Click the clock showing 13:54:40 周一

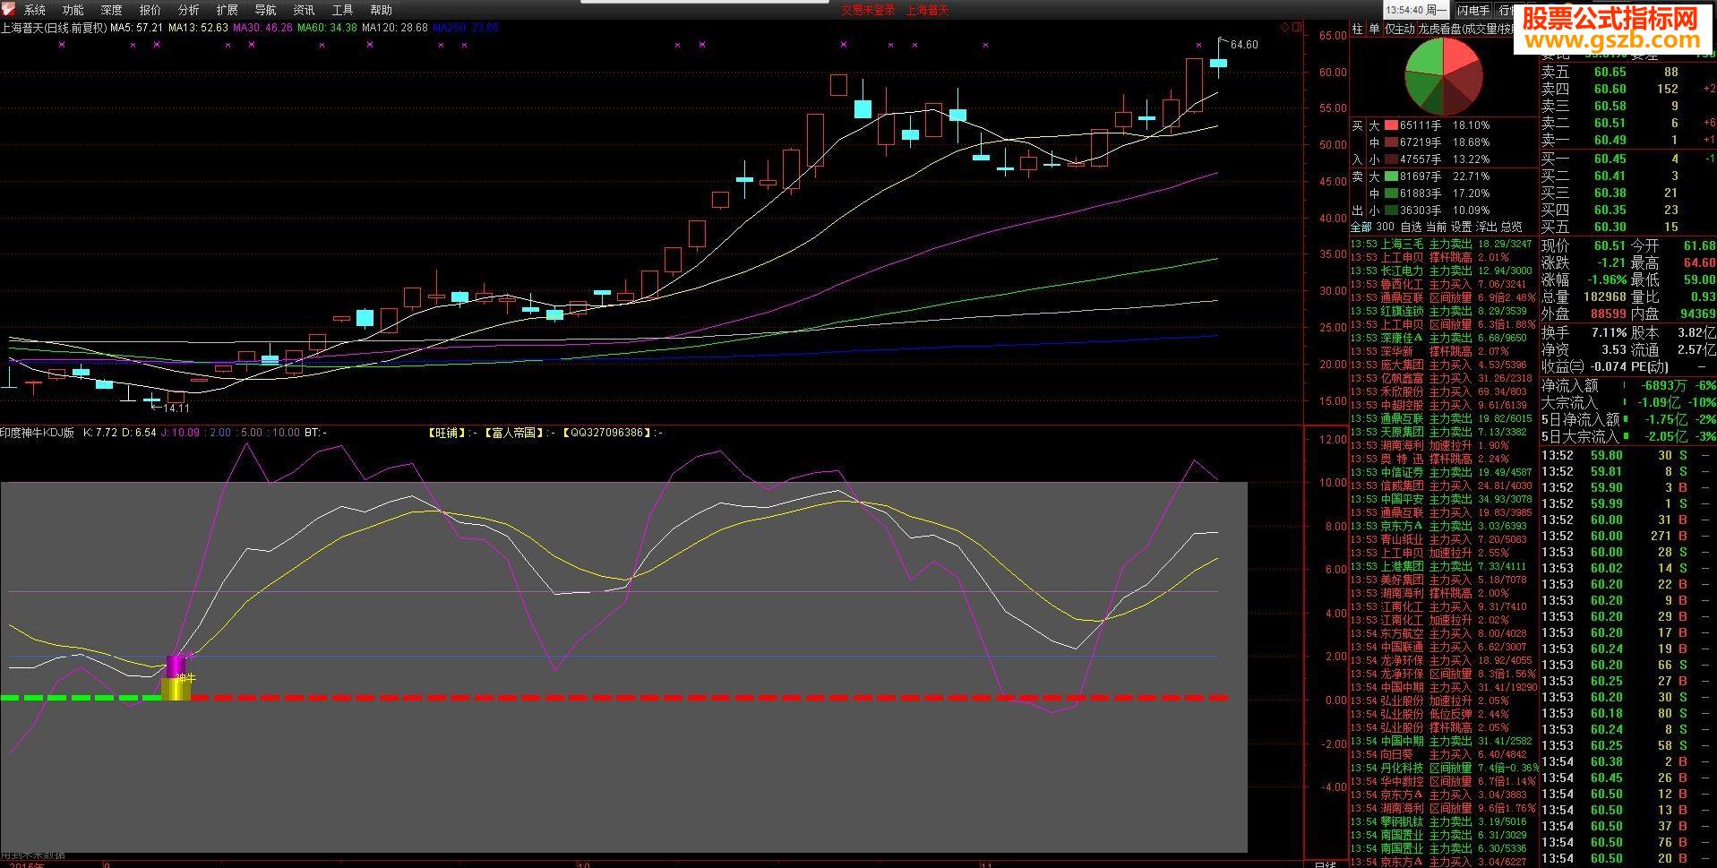pyautogui.click(x=1416, y=10)
